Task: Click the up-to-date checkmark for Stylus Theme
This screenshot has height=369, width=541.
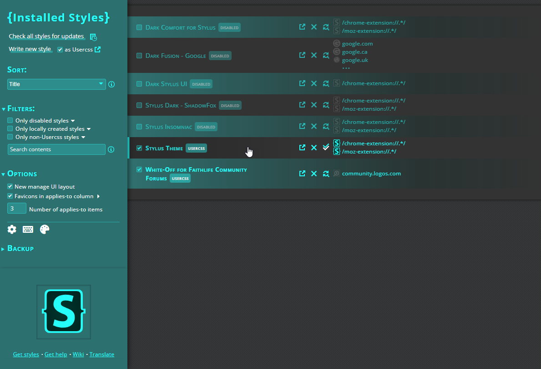Action: 326,148
